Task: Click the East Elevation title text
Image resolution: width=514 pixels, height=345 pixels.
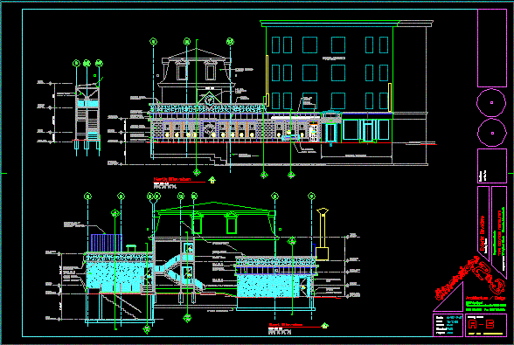Action: click(x=286, y=325)
